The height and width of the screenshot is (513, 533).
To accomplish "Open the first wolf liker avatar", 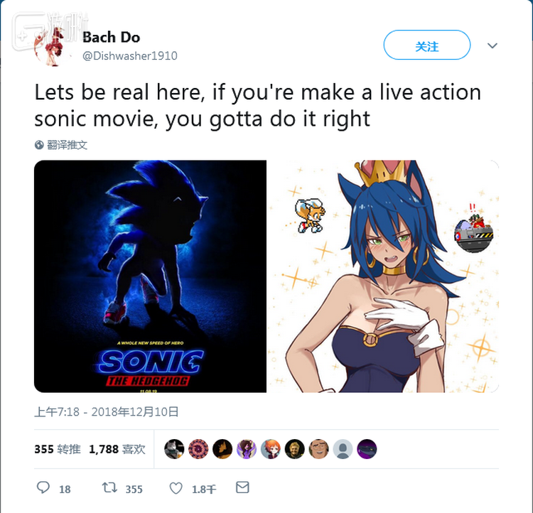I will pyautogui.click(x=174, y=449).
